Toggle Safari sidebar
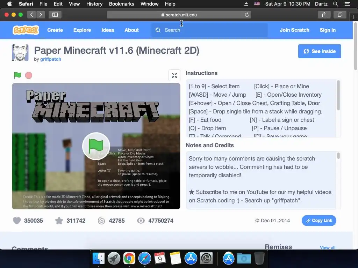358x268 pixels. click(x=55, y=15)
